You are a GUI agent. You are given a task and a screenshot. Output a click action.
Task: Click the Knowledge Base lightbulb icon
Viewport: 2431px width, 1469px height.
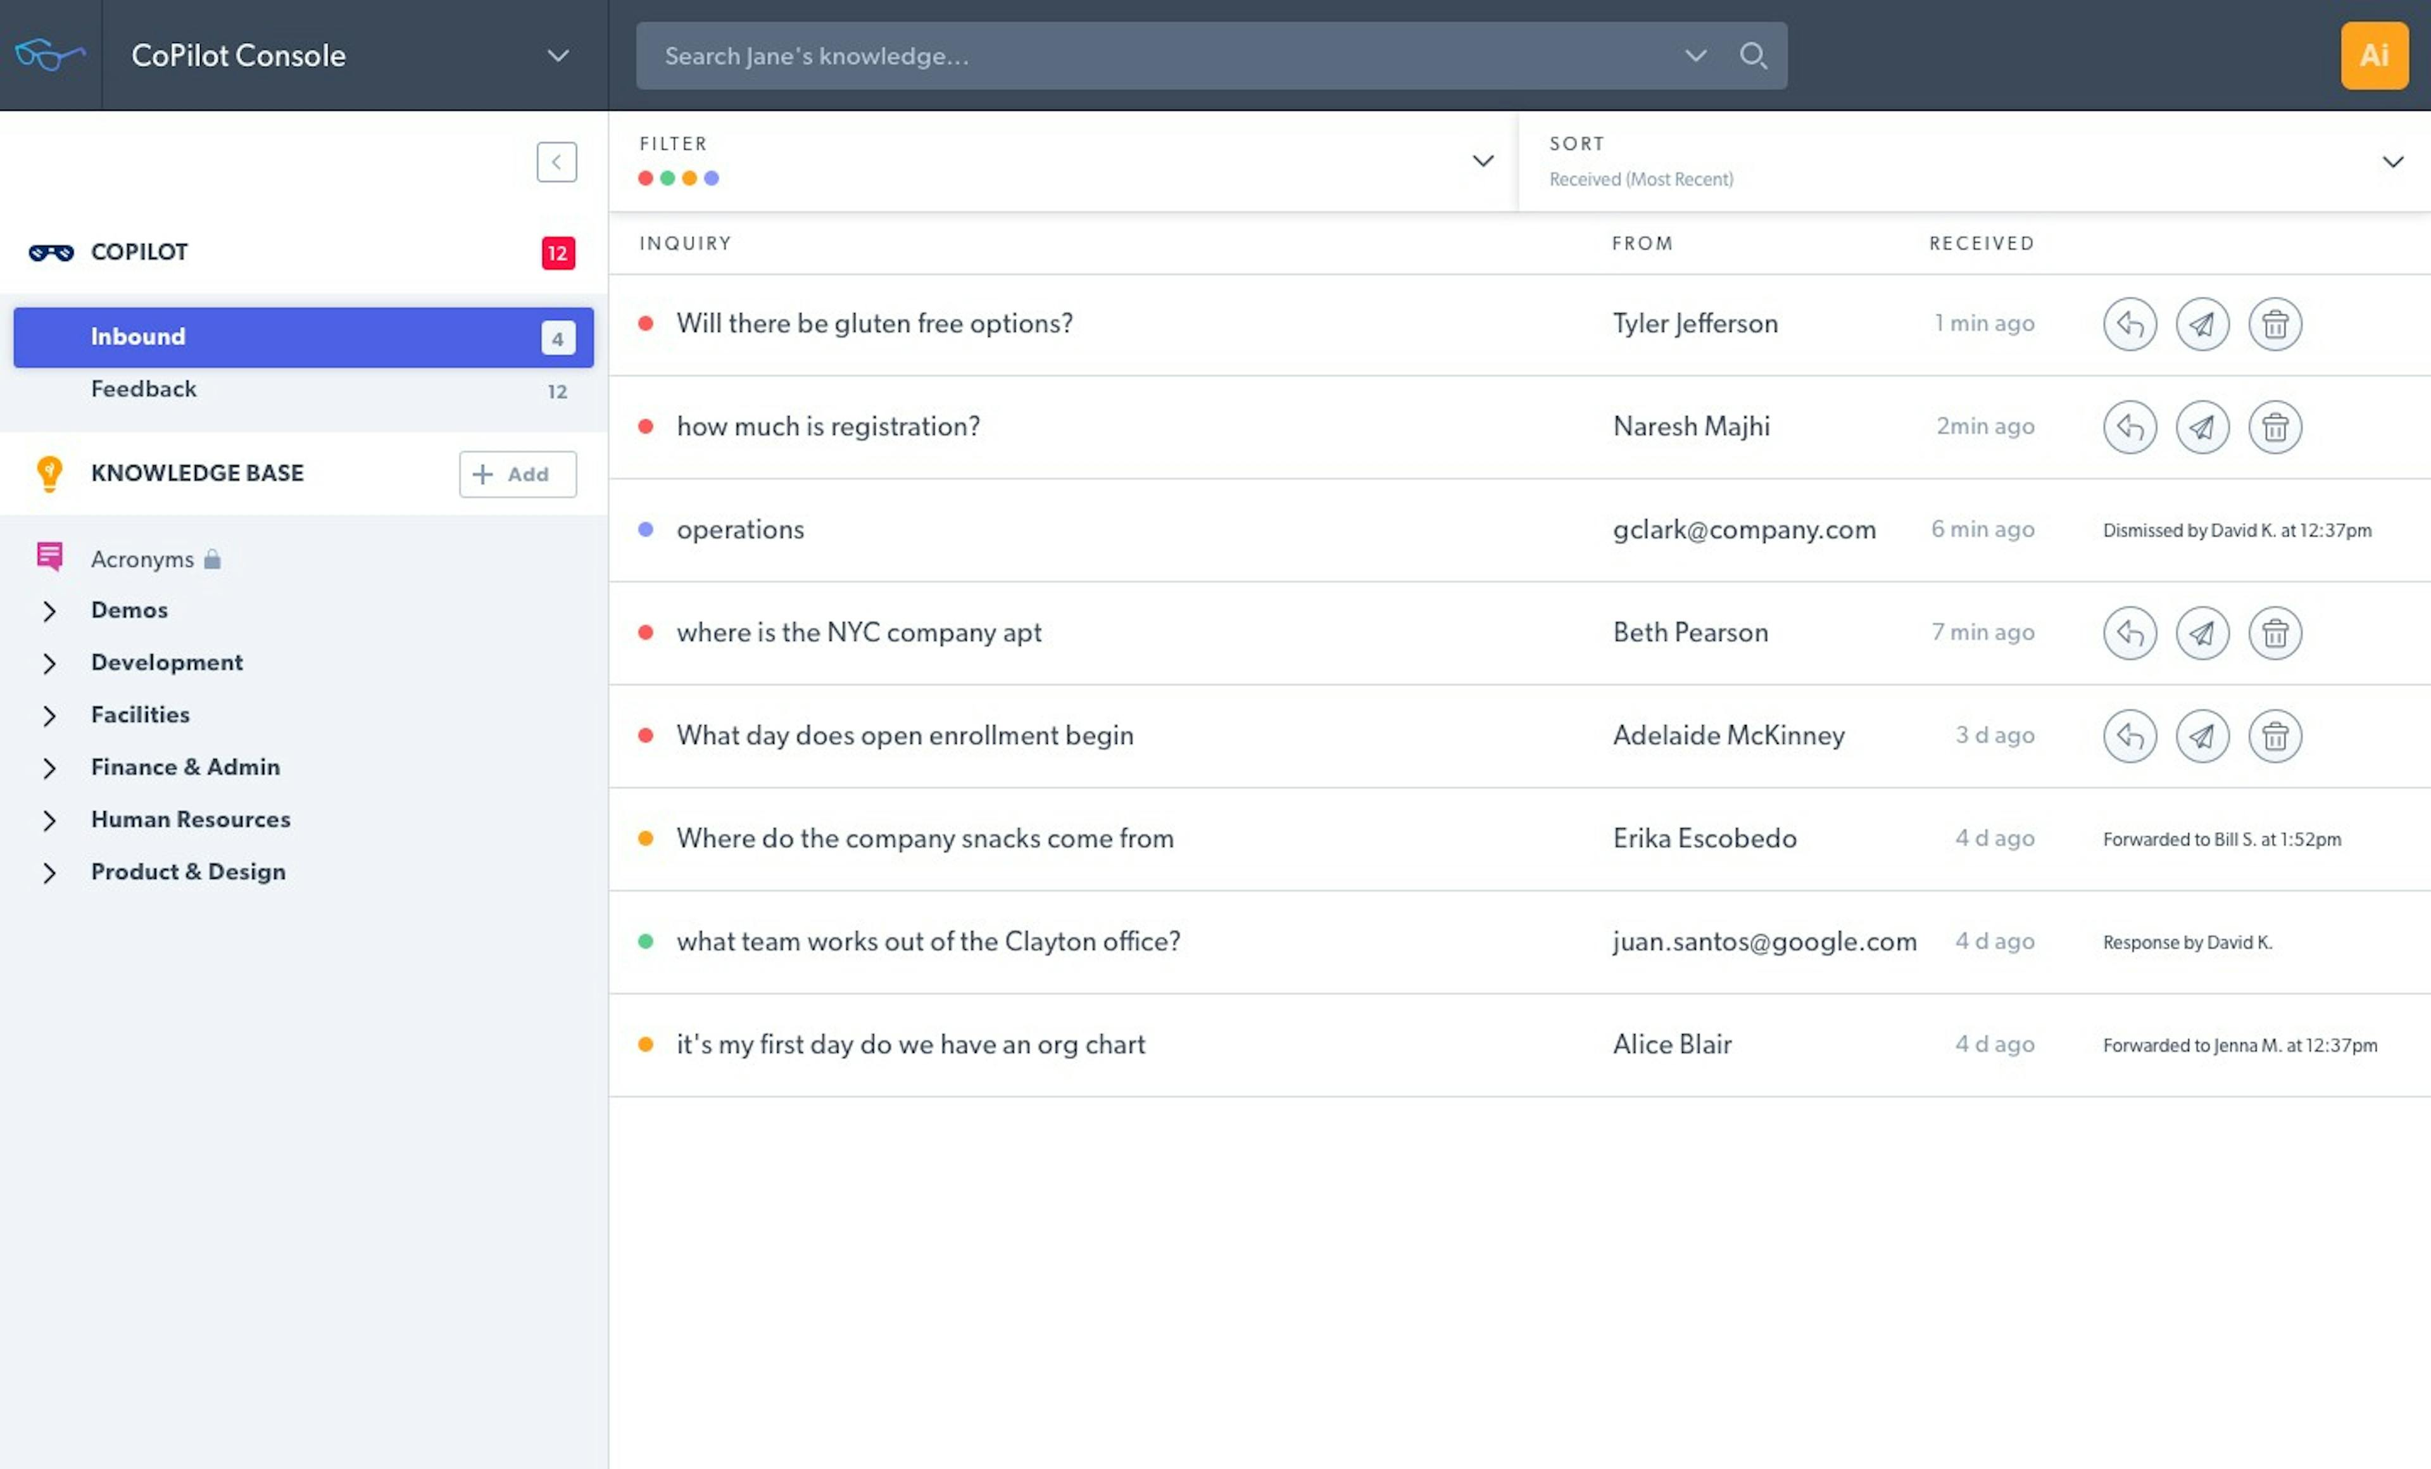pos(49,474)
